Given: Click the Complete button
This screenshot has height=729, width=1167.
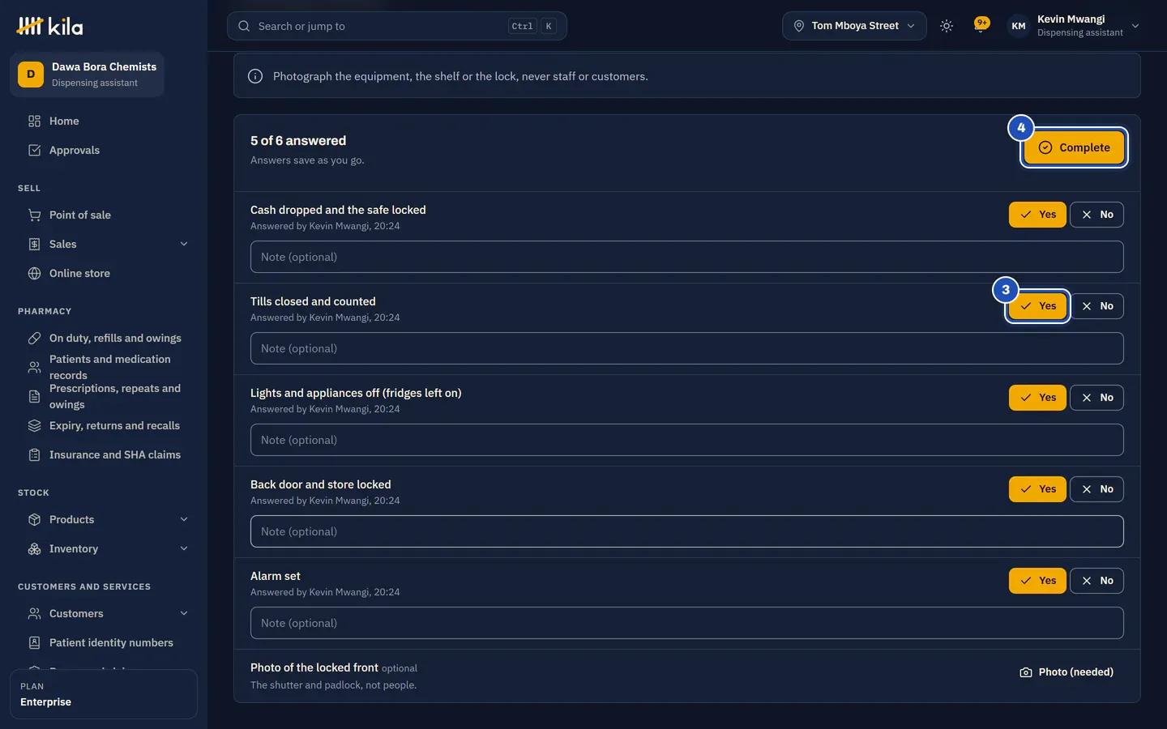Looking at the screenshot, I should [x=1074, y=147].
